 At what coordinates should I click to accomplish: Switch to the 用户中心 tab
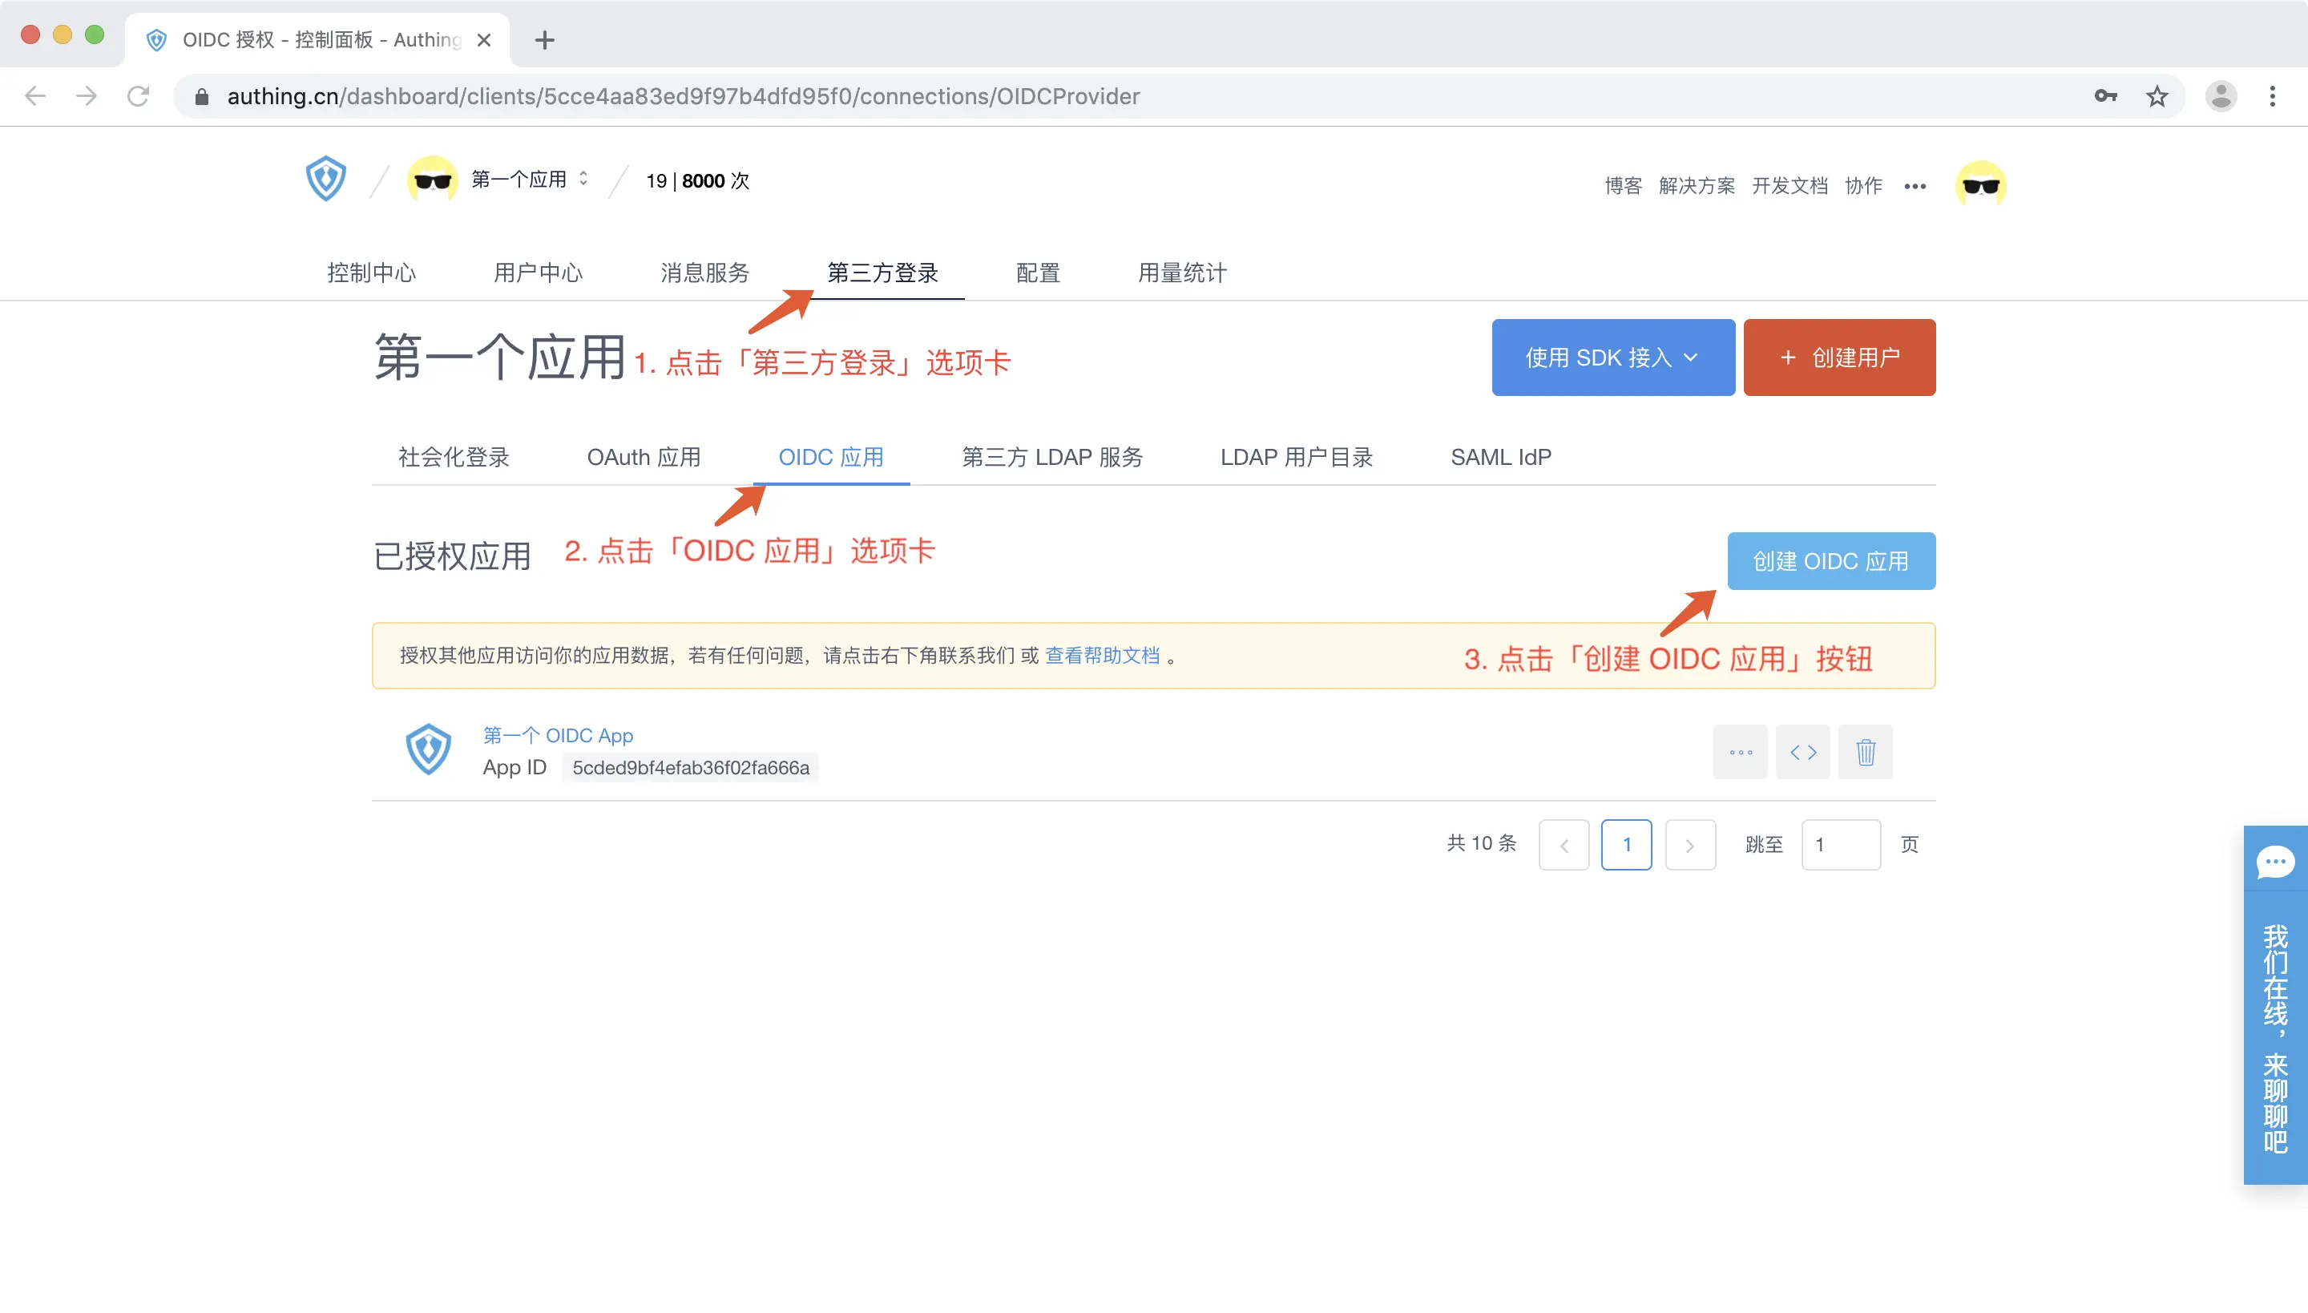click(539, 273)
